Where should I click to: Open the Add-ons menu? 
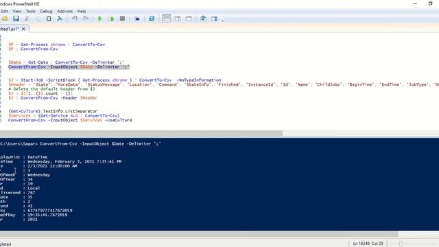[65, 11]
